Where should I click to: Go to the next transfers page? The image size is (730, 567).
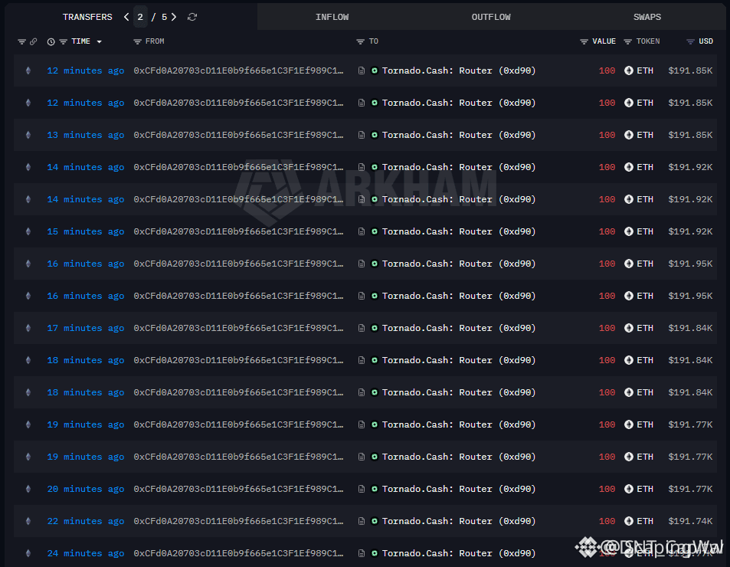(174, 17)
